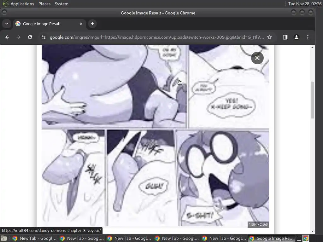Close the image viewer with round X button
The image size is (323, 242).
coord(257,58)
